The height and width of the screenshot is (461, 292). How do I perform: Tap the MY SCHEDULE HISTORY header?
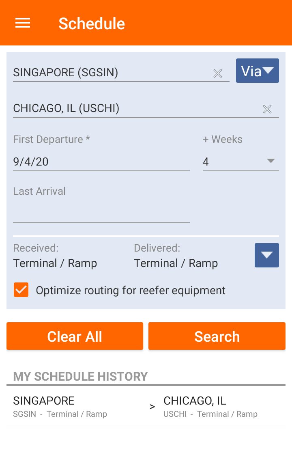click(80, 376)
